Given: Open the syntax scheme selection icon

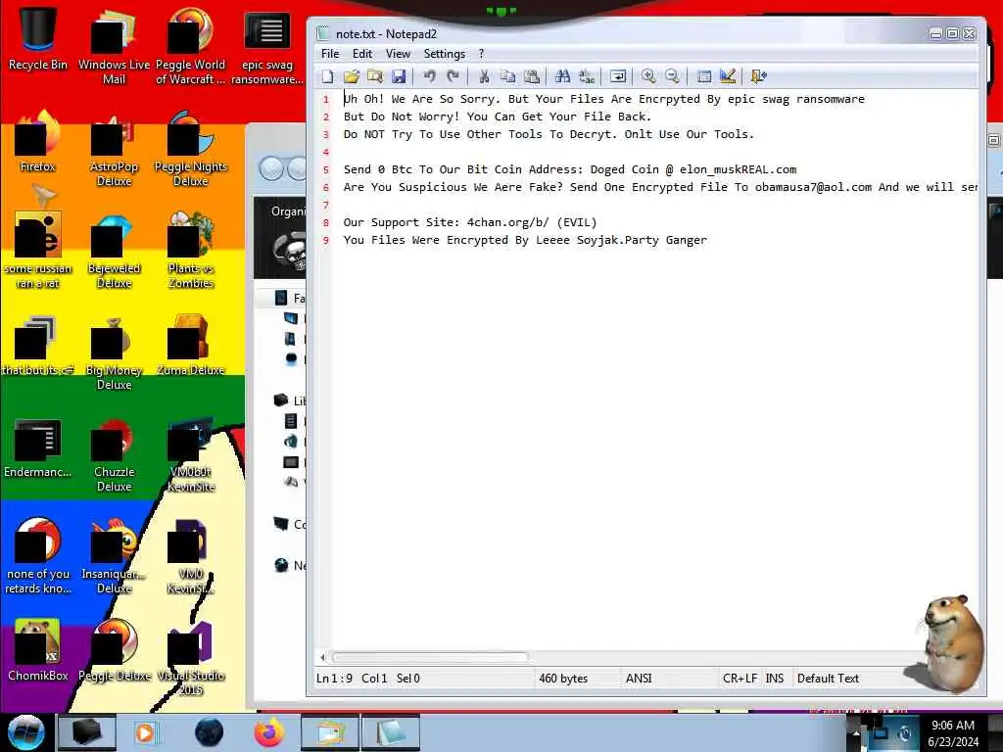Looking at the screenshot, I should 703,76.
